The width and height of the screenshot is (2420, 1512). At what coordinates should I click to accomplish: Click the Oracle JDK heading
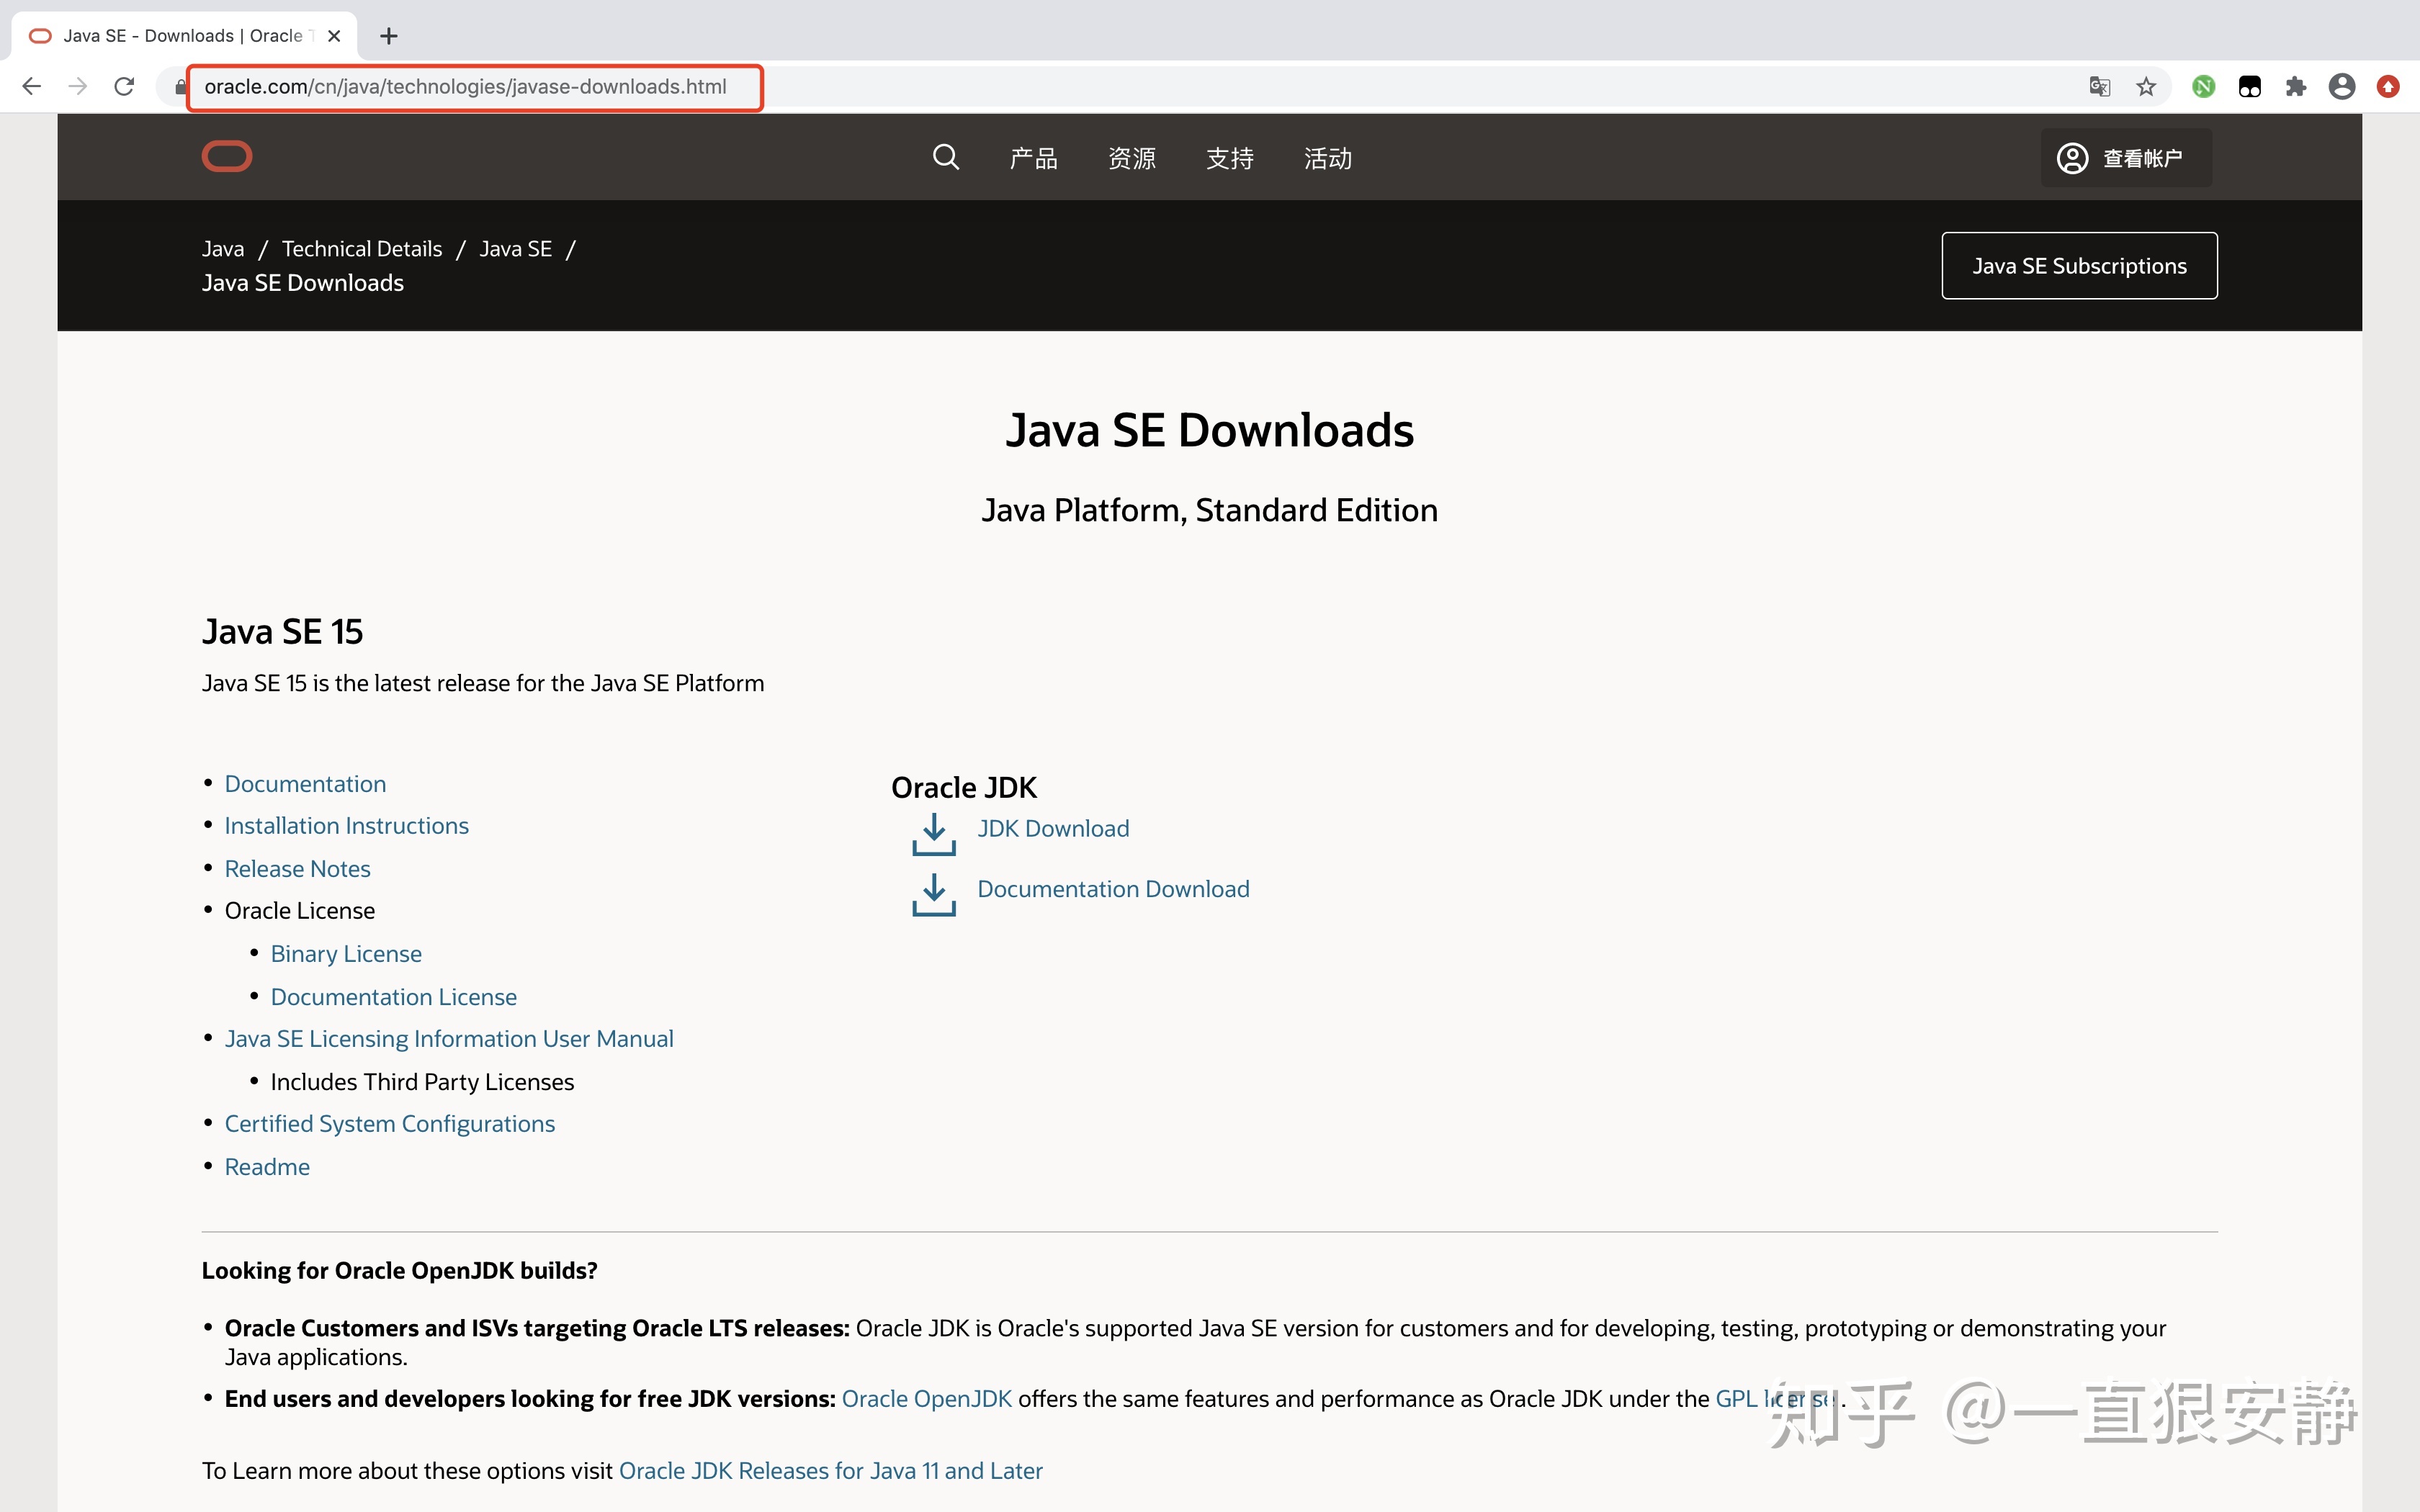pos(964,788)
